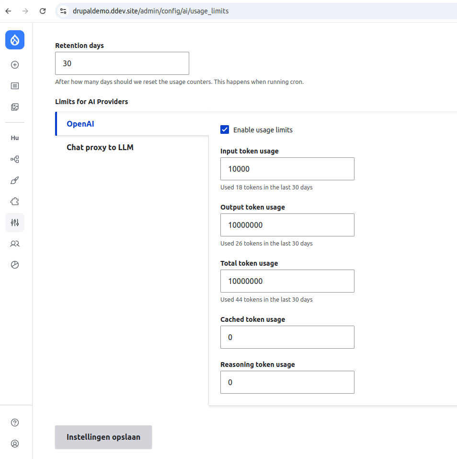Focus the Input token usage field
Image resolution: width=457 pixels, height=459 pixels.
point(287,169)
